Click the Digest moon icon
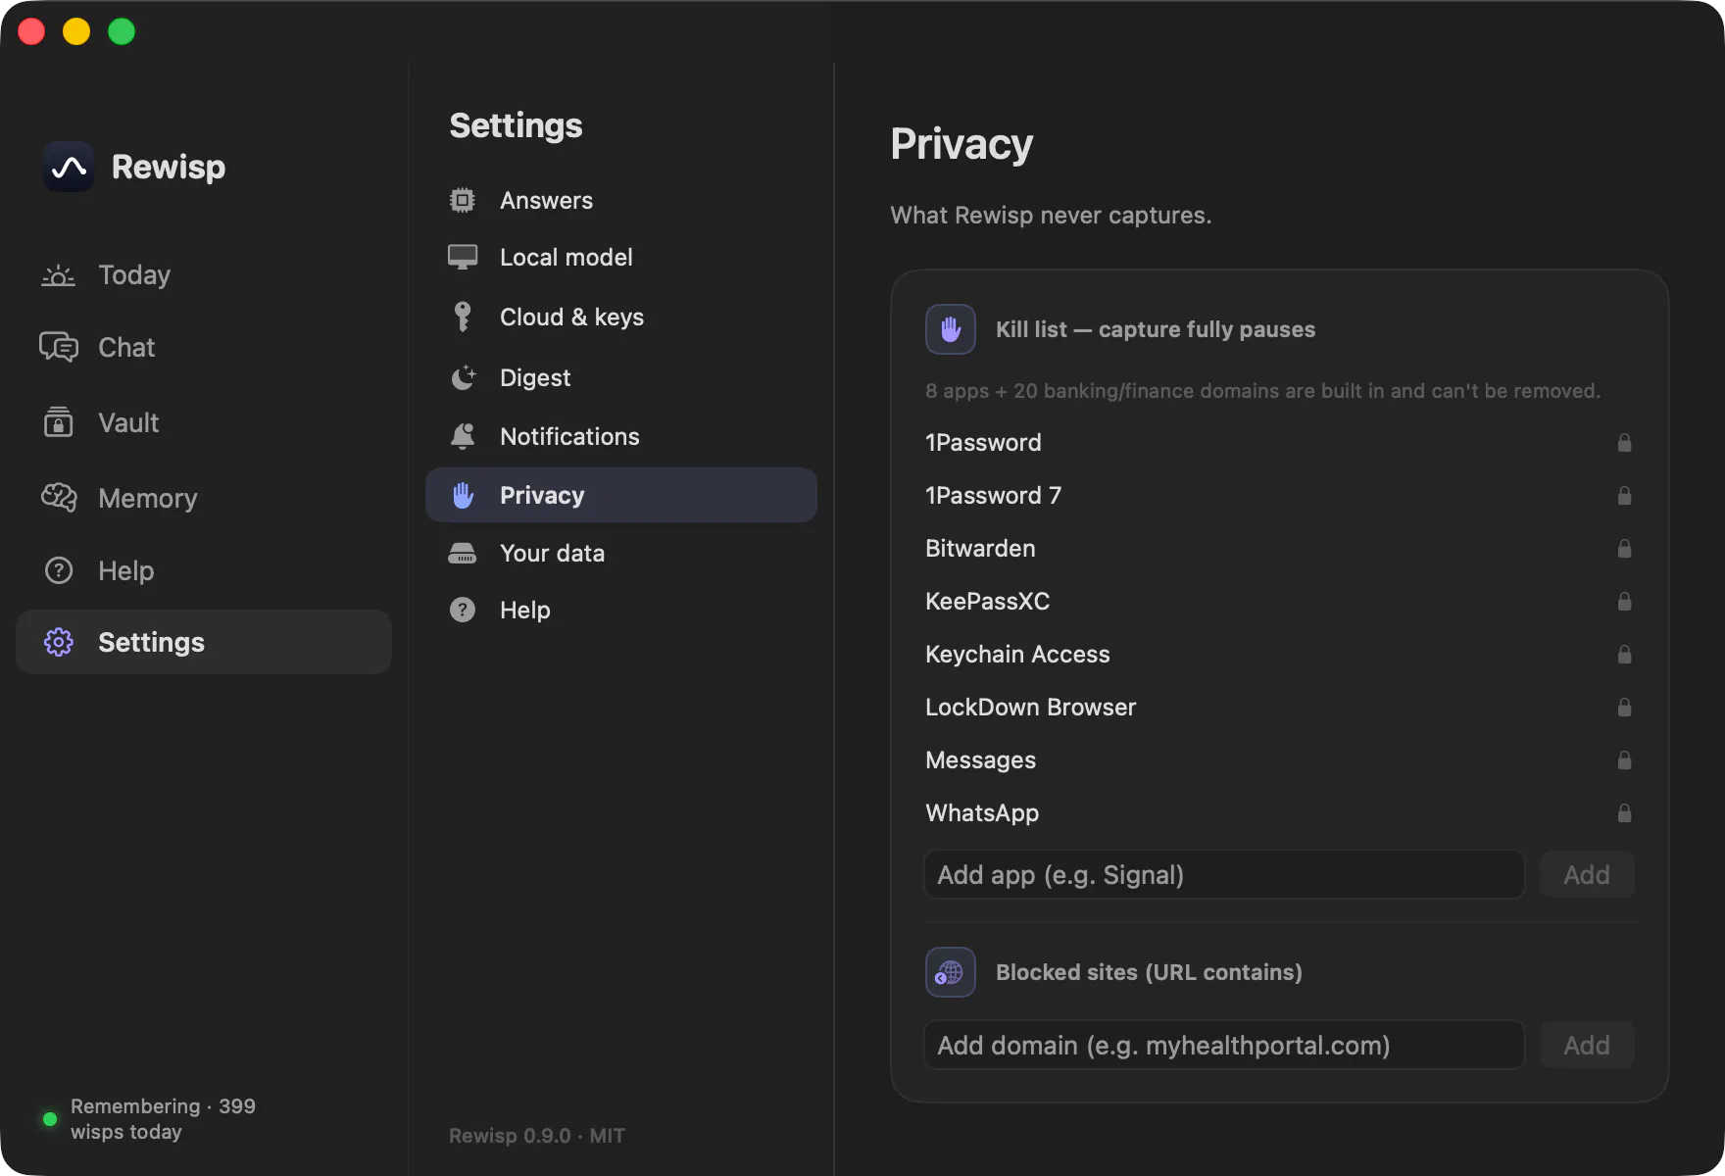 463,377
